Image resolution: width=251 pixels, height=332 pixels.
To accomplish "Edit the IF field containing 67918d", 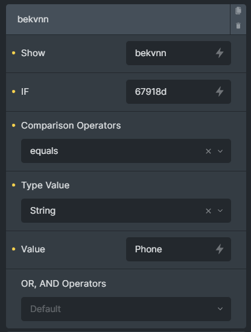I will [x=179, y=92].
